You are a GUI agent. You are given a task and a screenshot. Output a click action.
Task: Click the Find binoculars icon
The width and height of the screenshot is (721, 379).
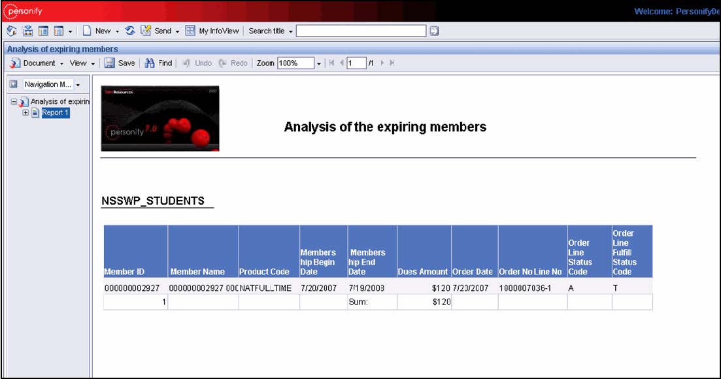(x=150, y=63)
